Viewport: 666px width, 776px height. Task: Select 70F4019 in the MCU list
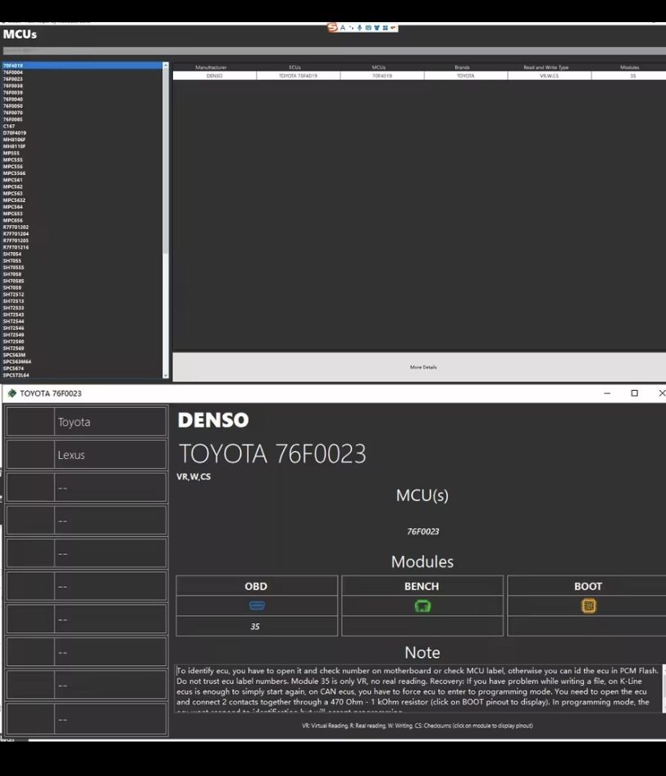tap(82, 66)
